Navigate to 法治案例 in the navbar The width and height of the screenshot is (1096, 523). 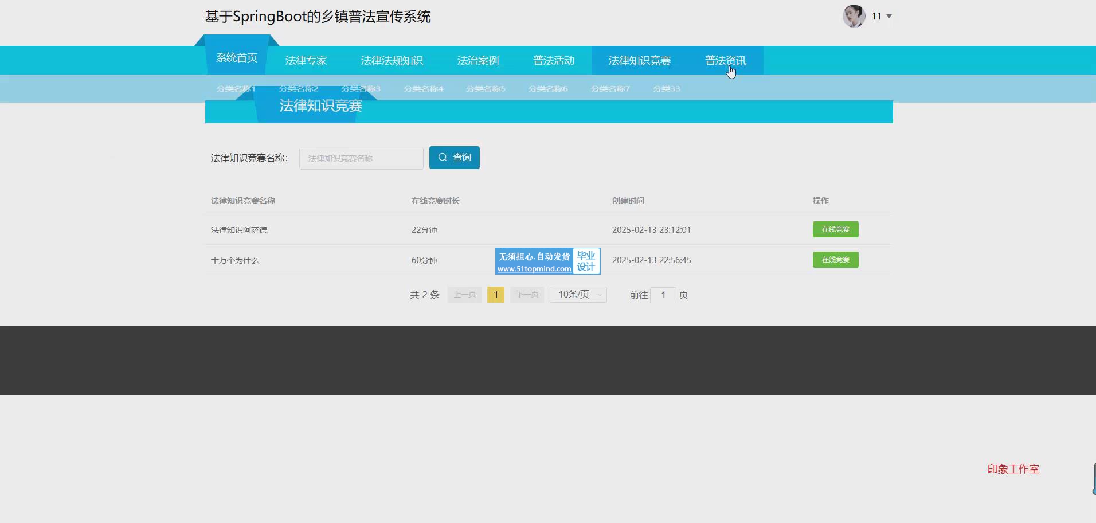click(477, 61)
